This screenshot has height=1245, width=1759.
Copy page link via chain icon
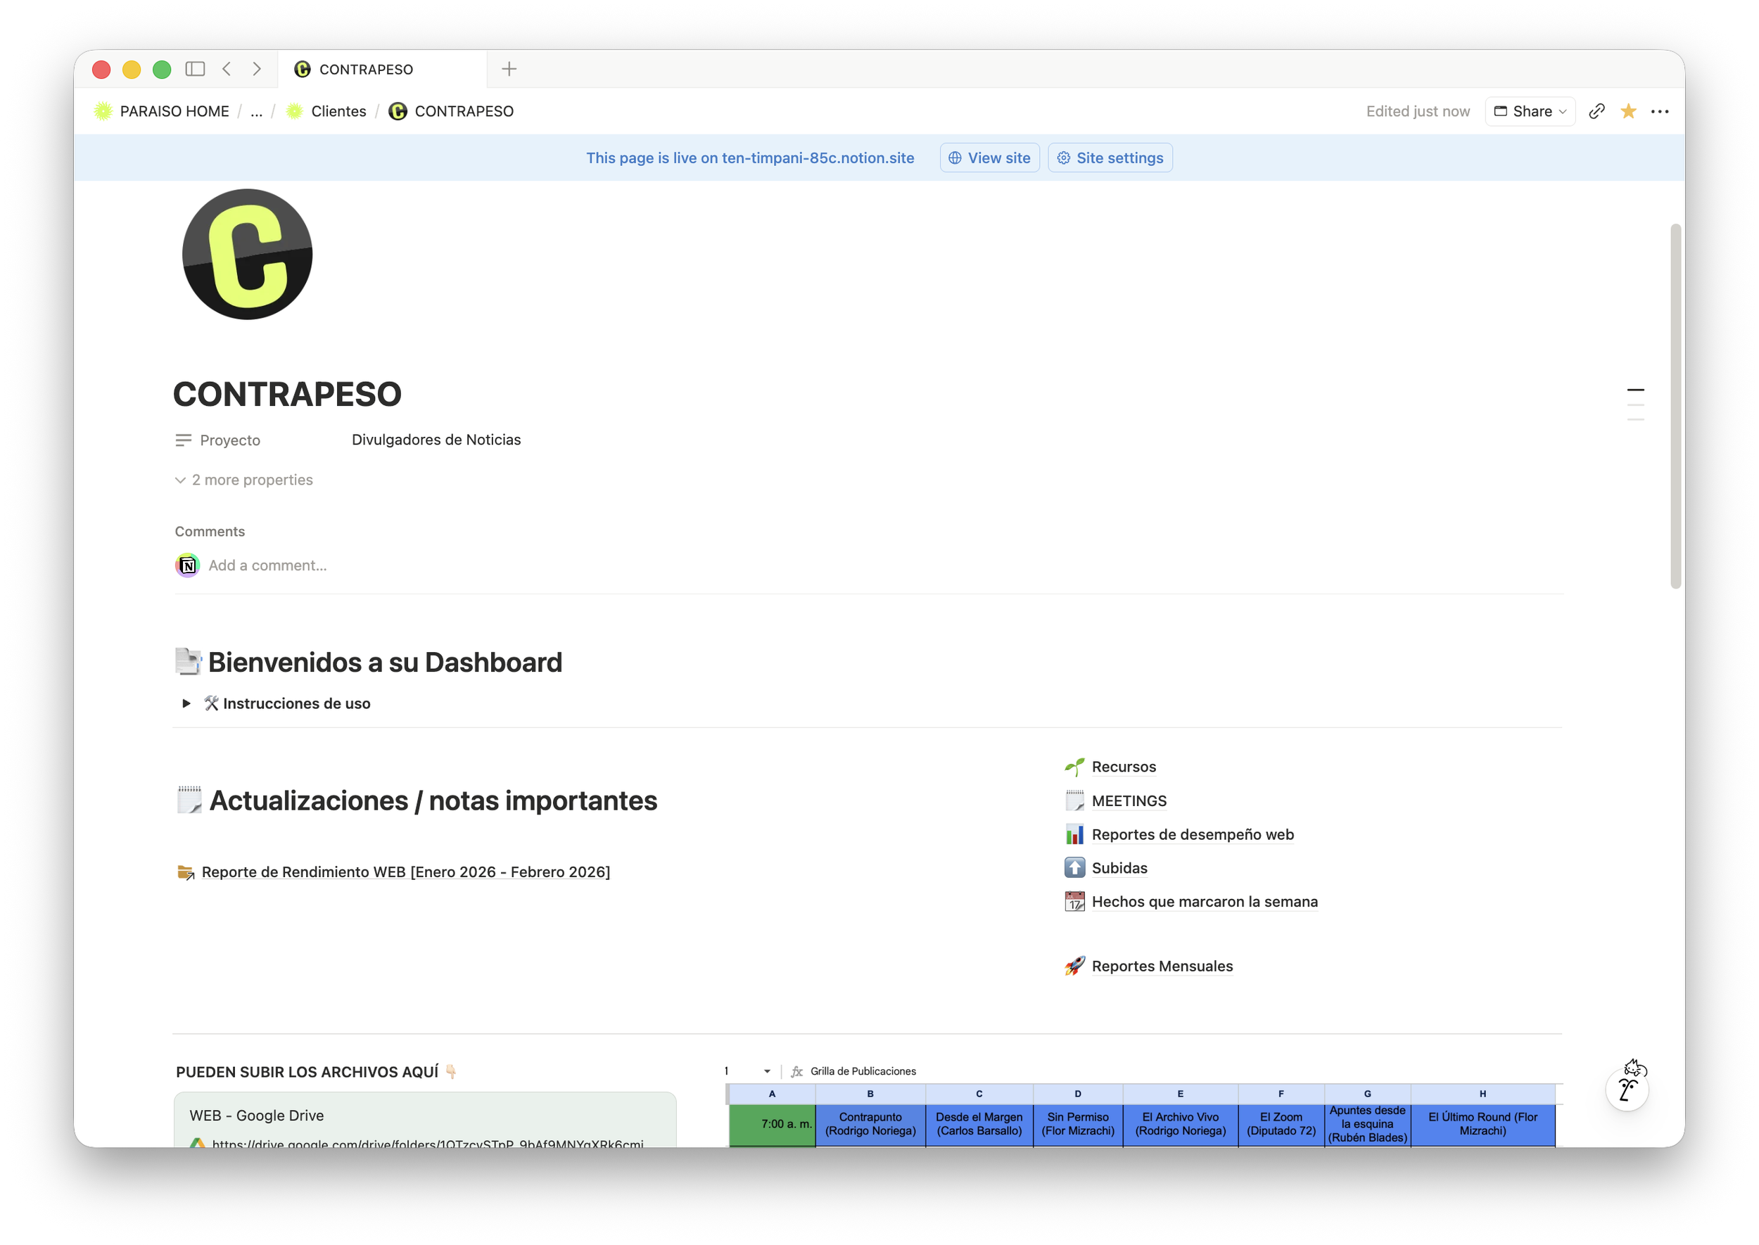click(x=1596, y=111)
